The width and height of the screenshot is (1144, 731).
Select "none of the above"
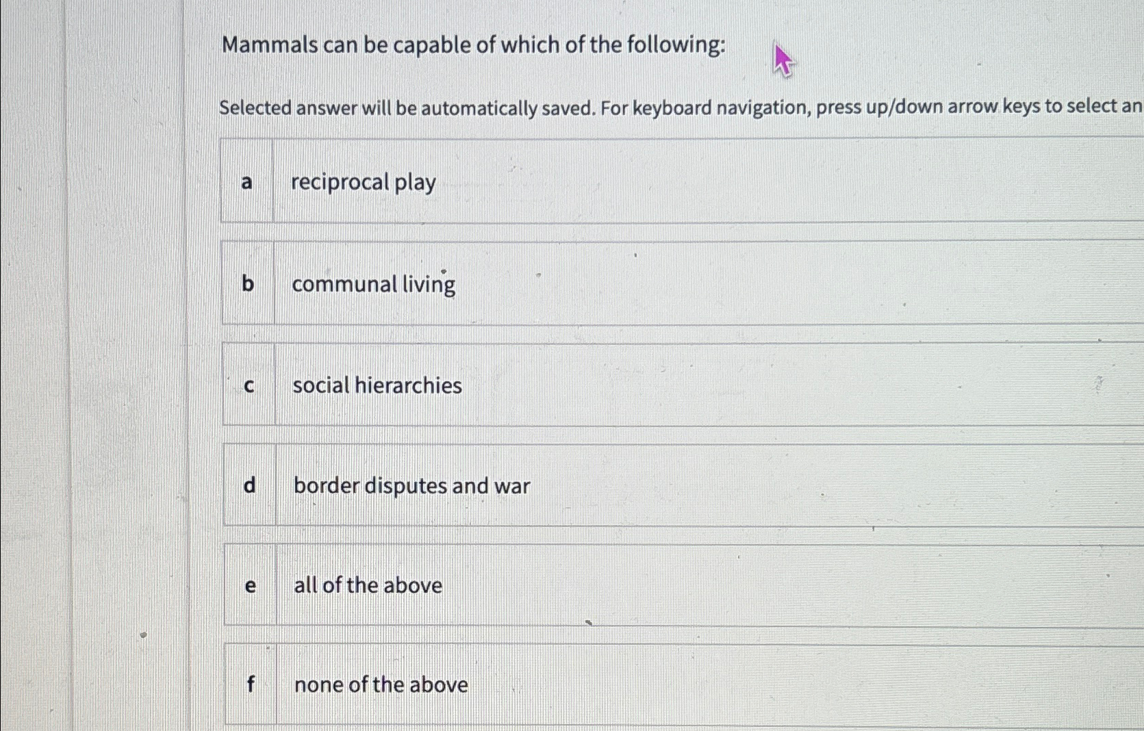(379, 684)
